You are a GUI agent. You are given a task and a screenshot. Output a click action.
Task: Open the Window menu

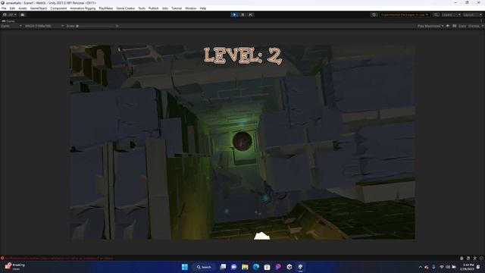[x=190, y=8]
